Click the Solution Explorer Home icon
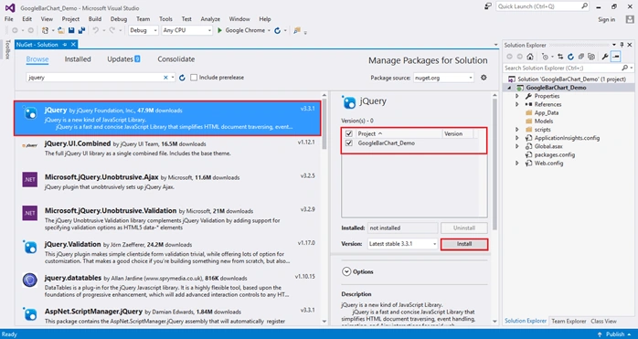 point(530,57)
